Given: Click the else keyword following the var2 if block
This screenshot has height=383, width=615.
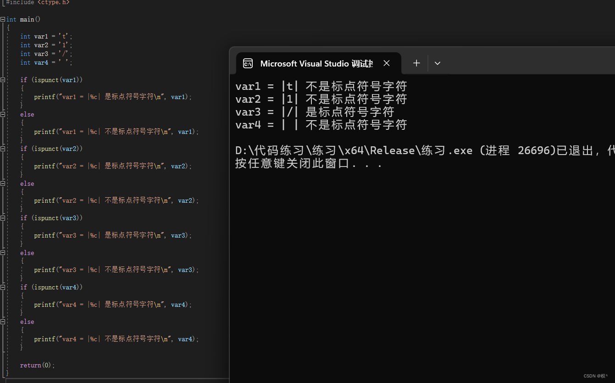Looking at the screenshot, I should click(x=27, y=183).
